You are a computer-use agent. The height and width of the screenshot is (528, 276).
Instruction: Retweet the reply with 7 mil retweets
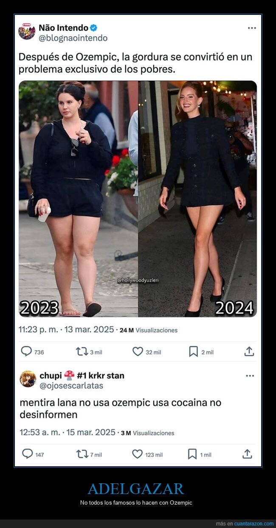pyautogui.click(x=82, y=454)
